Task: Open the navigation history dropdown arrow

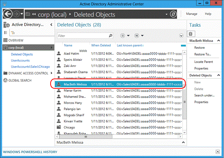Action: click(x=22, y=14)
